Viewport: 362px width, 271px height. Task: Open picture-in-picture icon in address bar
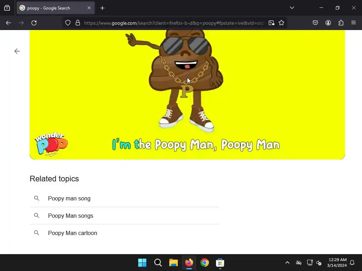pyautogui.click(x=271, y=23)
